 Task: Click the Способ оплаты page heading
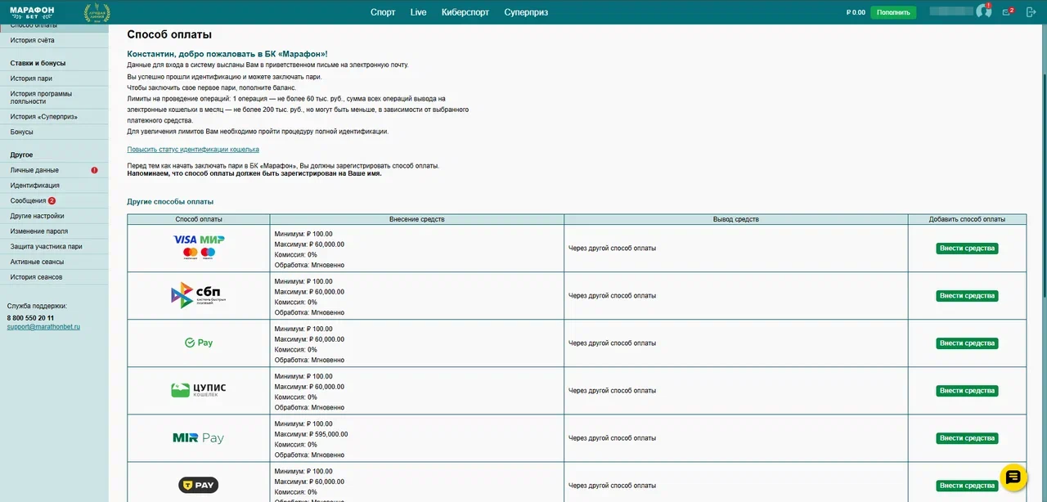[169, 35]
